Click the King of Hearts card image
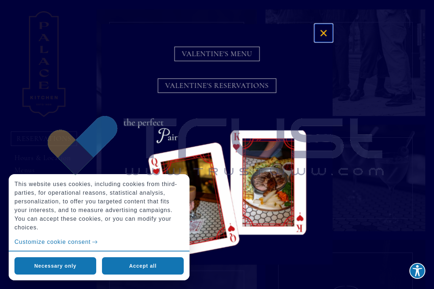Screen dimensions: 434x289 click(268, 182)
